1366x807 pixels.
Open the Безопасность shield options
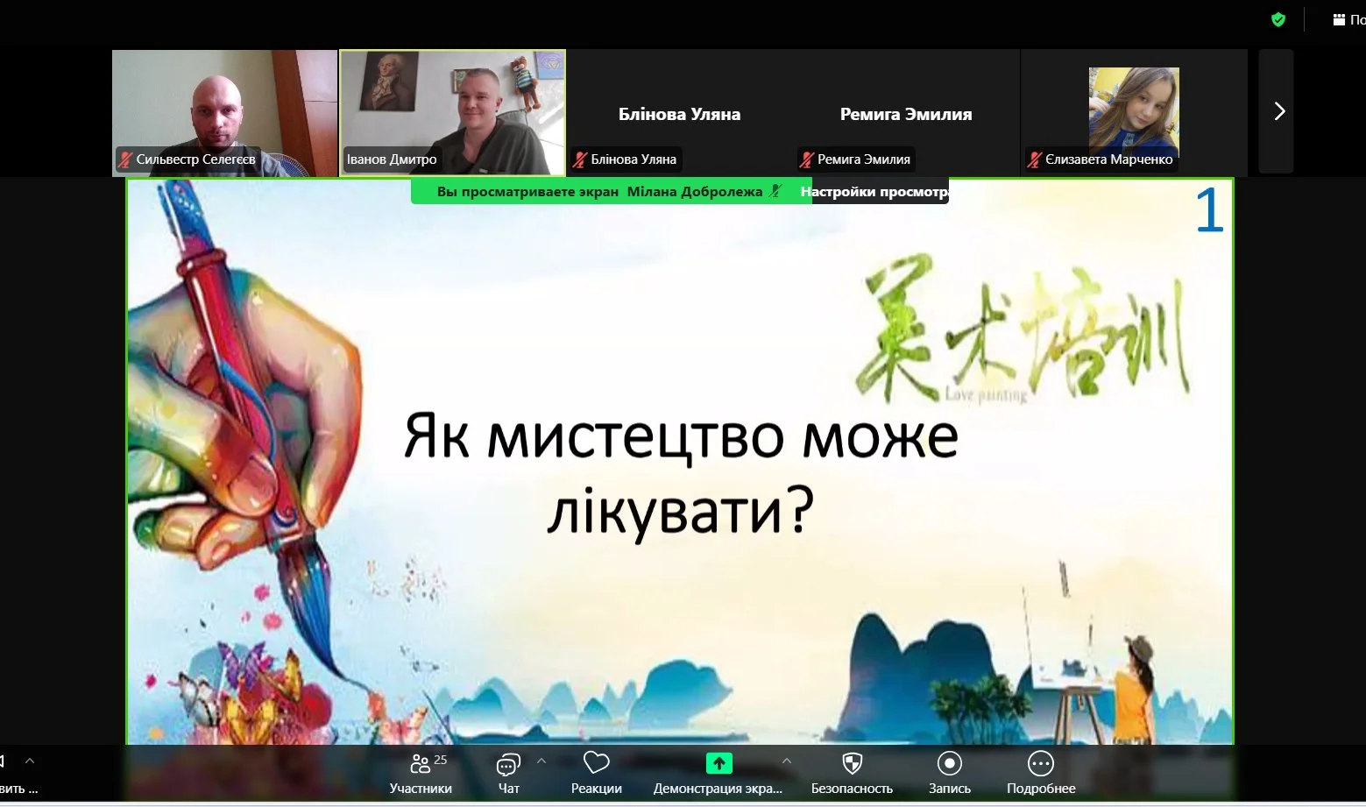(852, 773)
